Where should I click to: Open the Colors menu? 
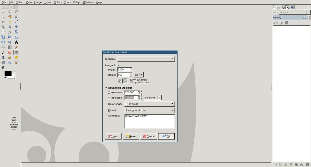pyautogui.click(x=57, y=2)
